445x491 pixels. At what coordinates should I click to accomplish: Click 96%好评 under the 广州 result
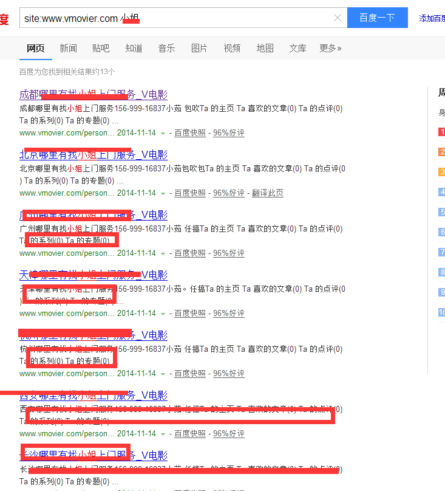(x=229, y=253)
